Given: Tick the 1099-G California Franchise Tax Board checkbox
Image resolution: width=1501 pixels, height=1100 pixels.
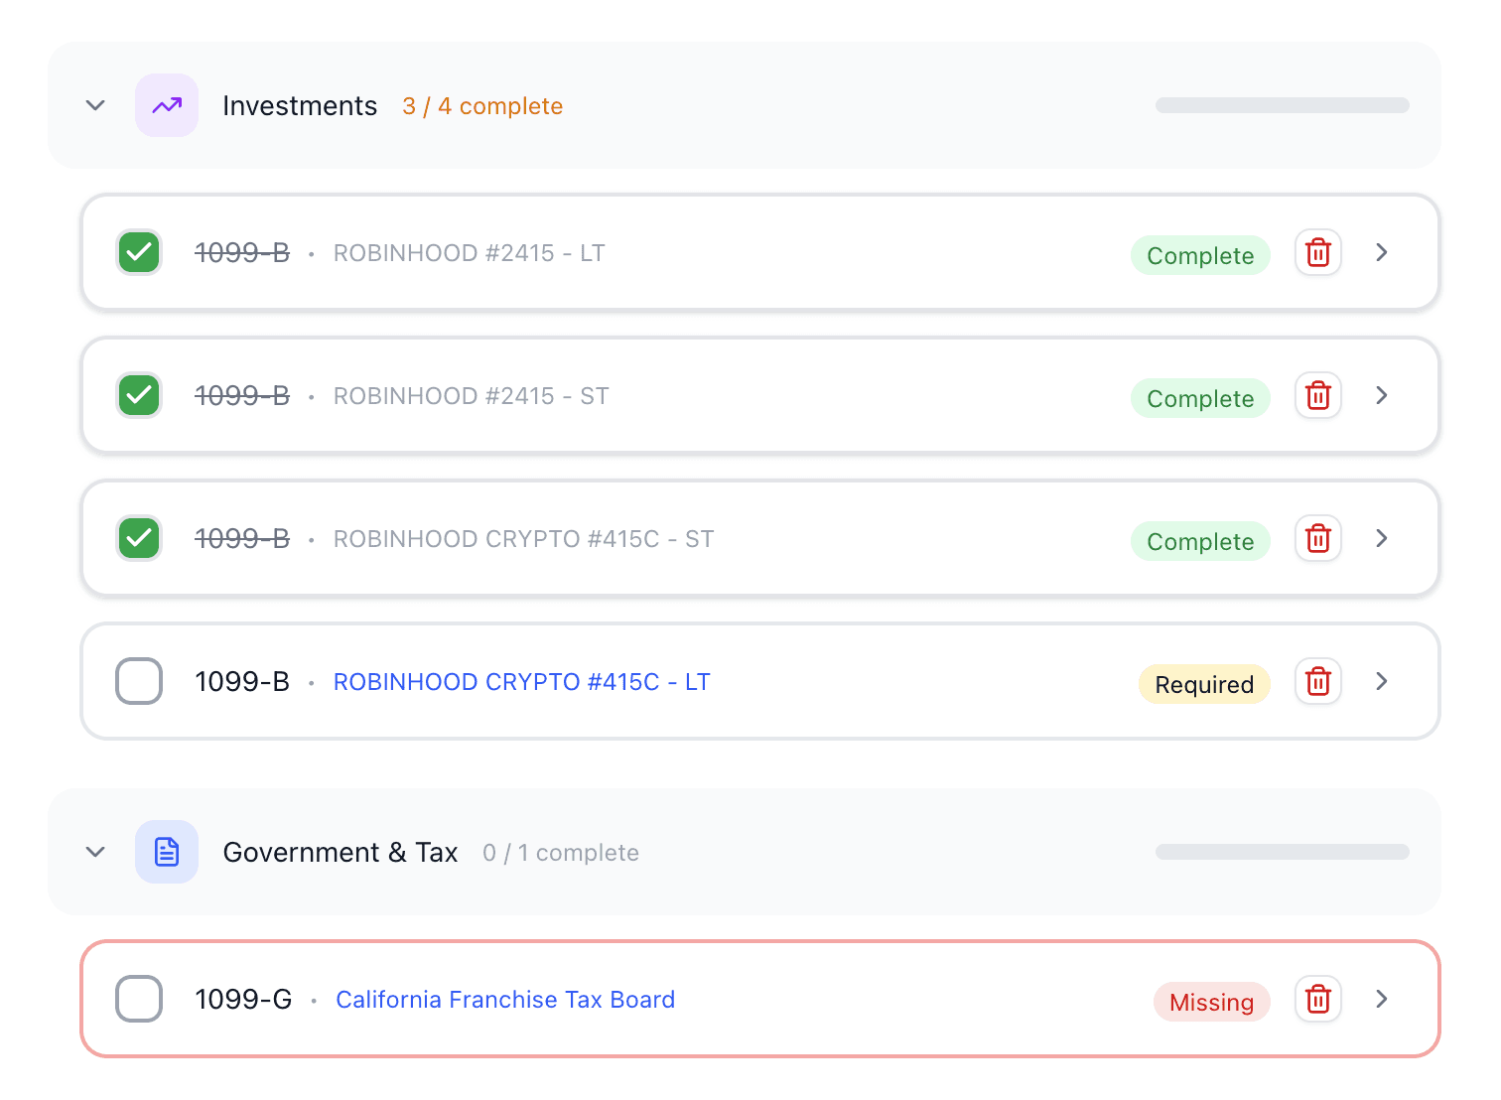Looking at the screenshot, I should click(x=139, y=999).
